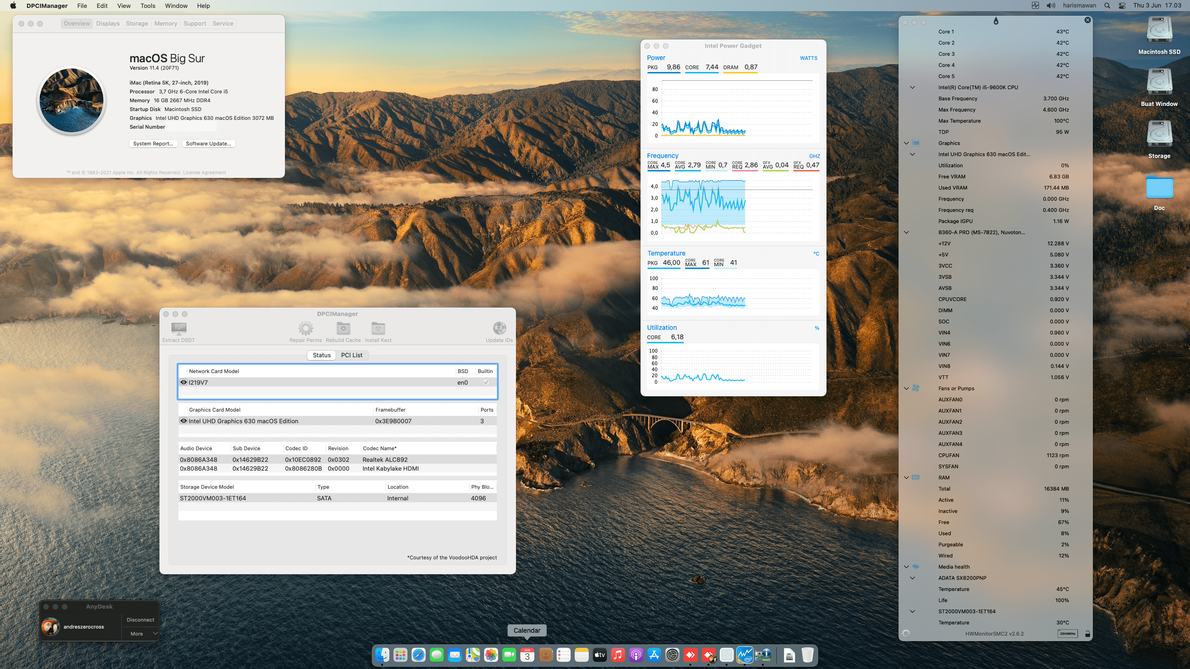Collapse the Media health section
The height and width of the screenshot is (669, 1190).
(x=906, y=567)
